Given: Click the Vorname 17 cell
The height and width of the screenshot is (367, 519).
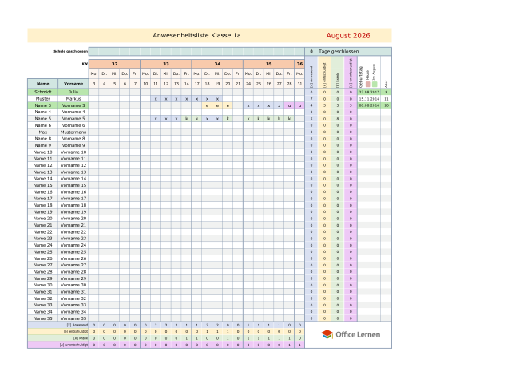Looking at the screenshot, I should (73, 199).
